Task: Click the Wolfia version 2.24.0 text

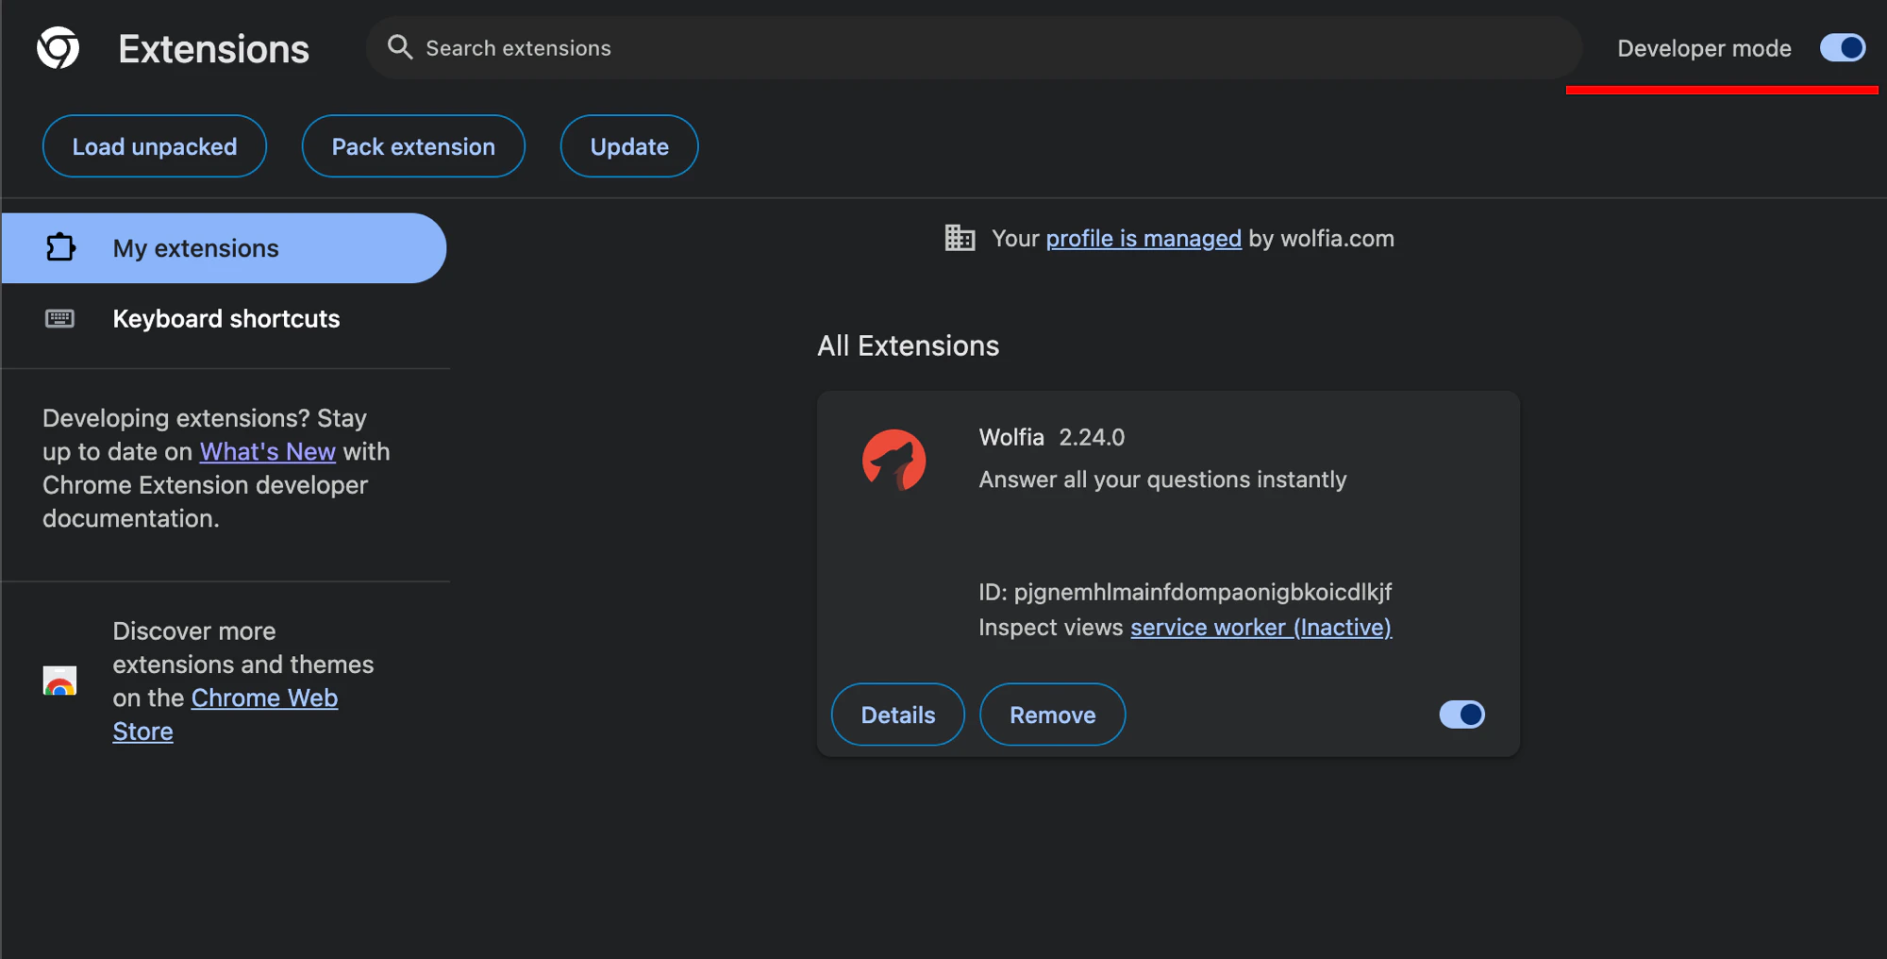Action: 1092,438
